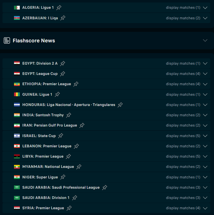Viewport: 214px width, 215px height.
Task: Click the Lebanon flag icon
Action: 17,146
